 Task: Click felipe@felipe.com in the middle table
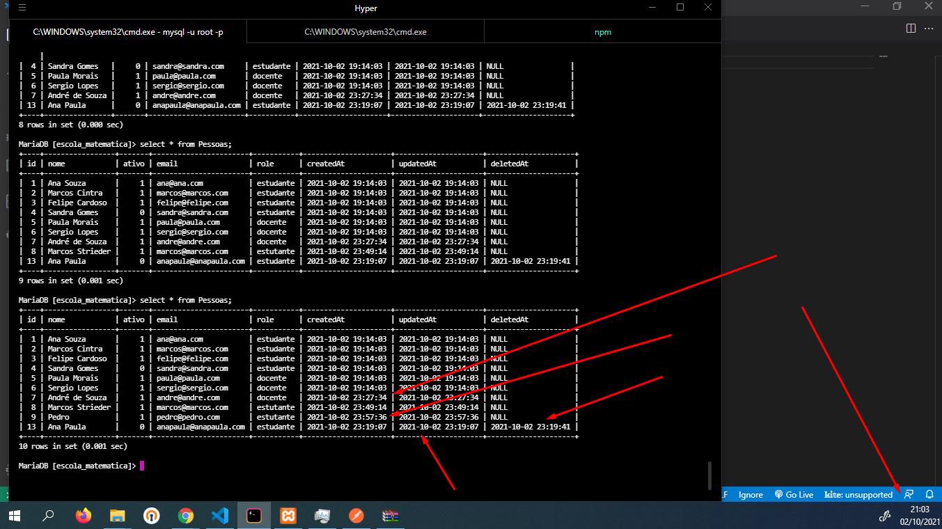tap(192, 203)
